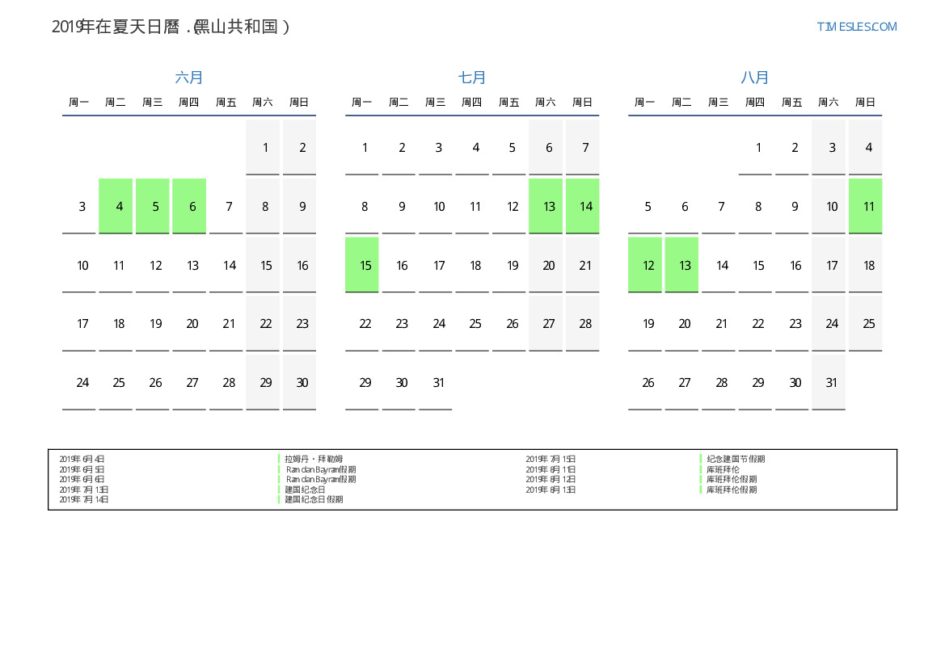Select 2019年7月13日 date in the legend
The height and width of the screenshot is (668, 945).
(x=84, y=489)
